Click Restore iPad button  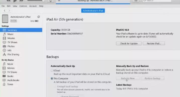pos(154,43)
